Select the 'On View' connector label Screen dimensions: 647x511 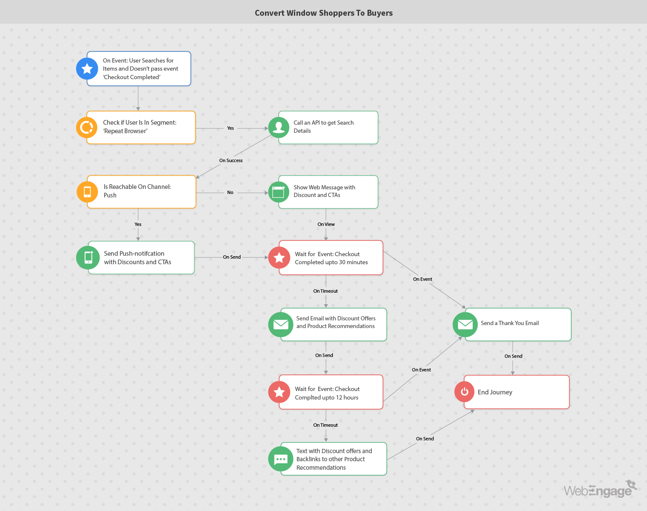326,224
